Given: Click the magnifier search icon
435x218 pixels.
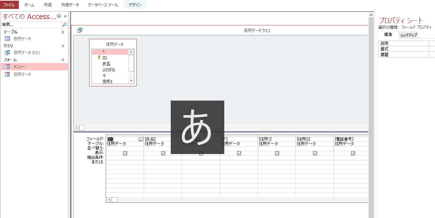Looking at the screenshot, I should (x=65, y=25).
